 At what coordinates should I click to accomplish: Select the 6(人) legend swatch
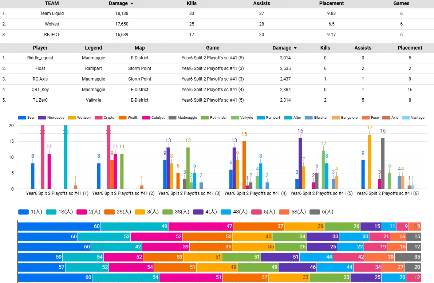[x=315, y=212]
